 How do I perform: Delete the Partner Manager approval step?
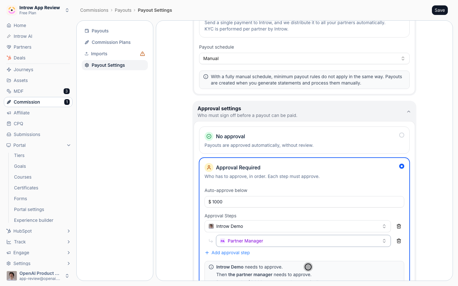(x=399, y=241)
